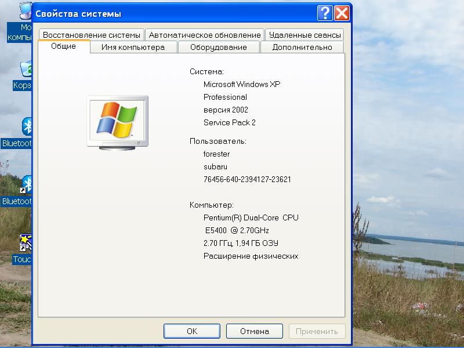Image resolution: width=464 pixels, height=348 pixels.
Task: Click the Применить button
Action: click(x=317, y=331)
